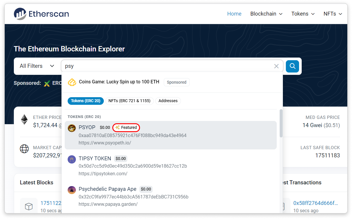Click the Psychedelic Papaya Ape avatar icon
352x219 pixels.
(72, 190)
